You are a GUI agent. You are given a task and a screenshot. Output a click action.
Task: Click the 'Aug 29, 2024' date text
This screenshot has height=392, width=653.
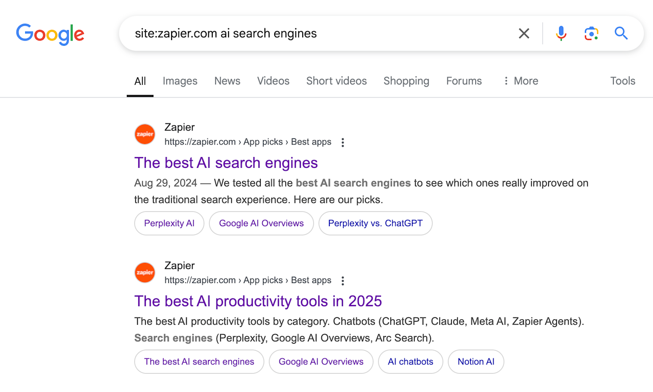[166, 183]
